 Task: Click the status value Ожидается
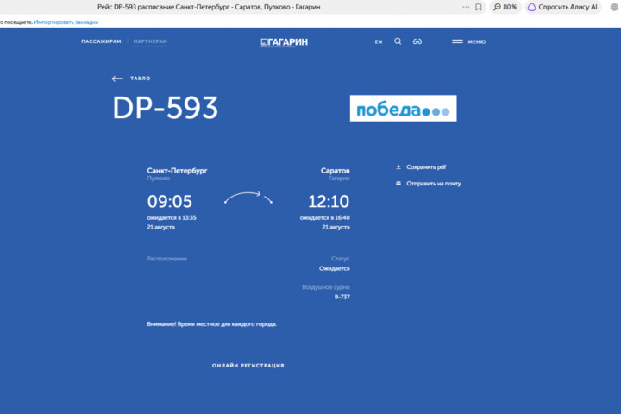click(x=335, y=268)
